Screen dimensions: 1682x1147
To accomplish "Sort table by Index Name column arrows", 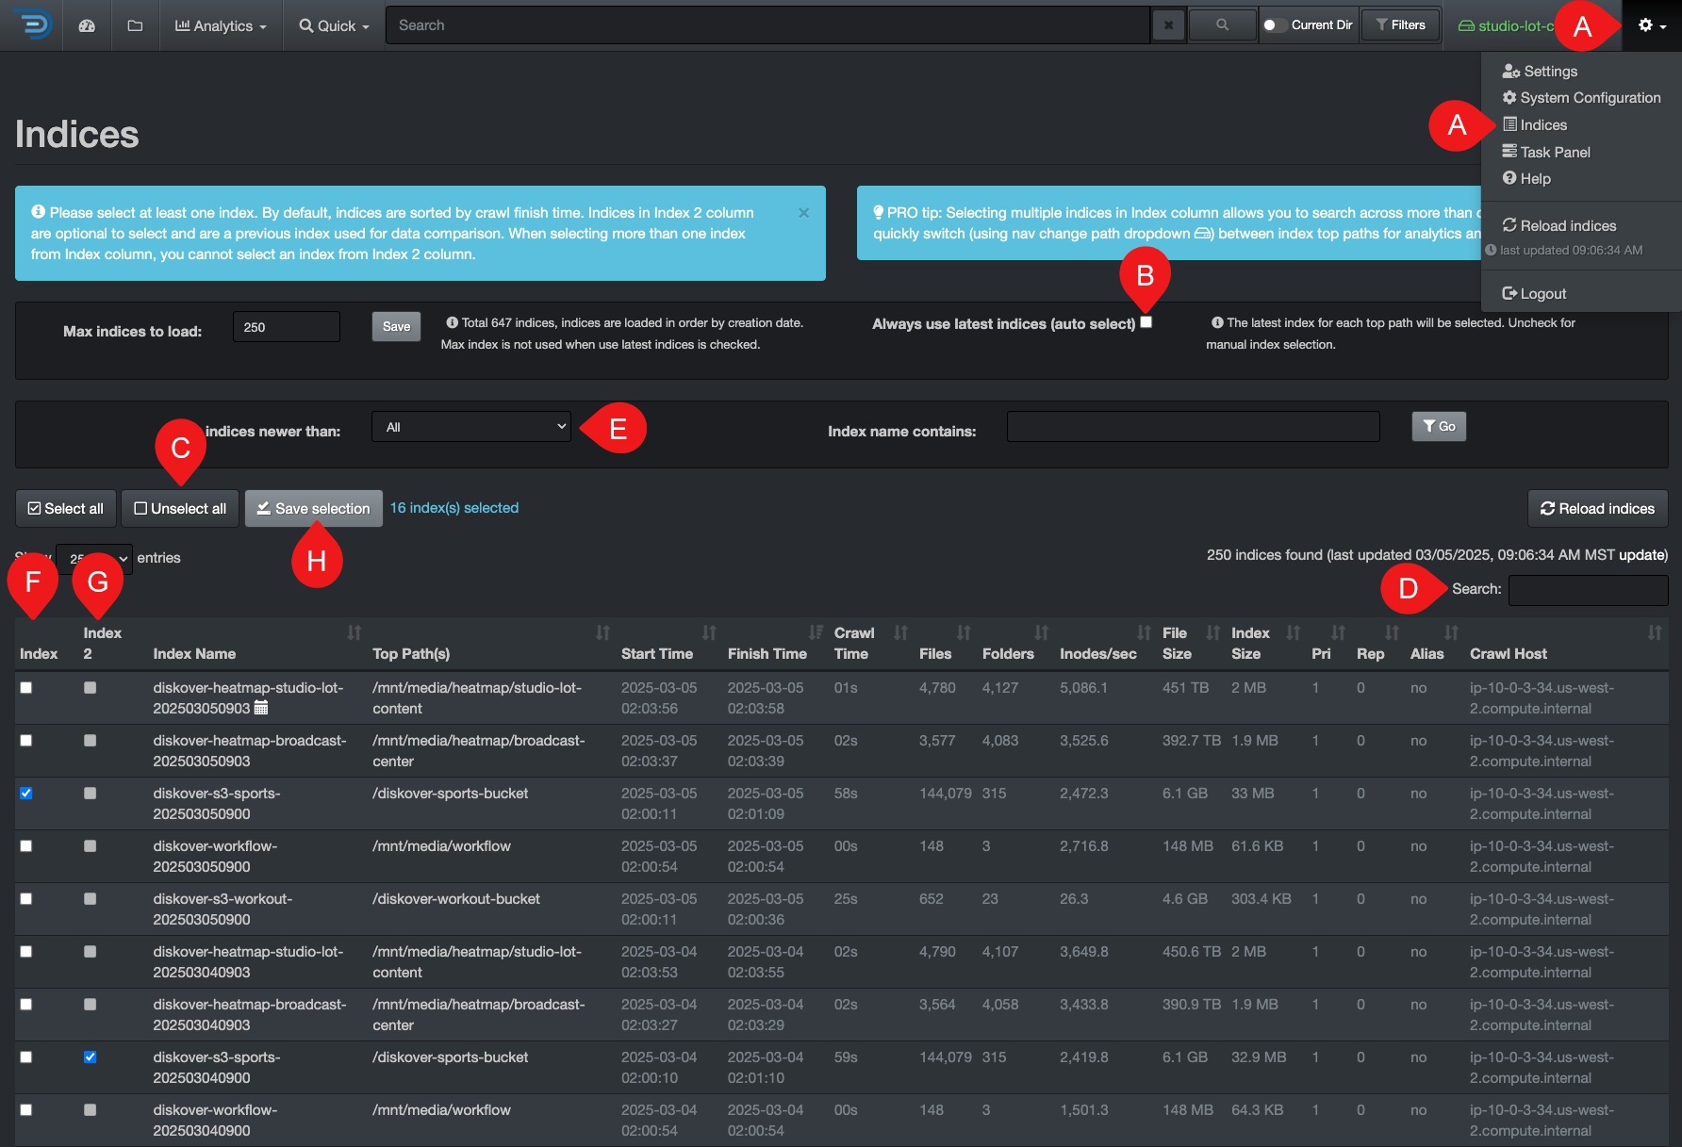I will 354,632.
